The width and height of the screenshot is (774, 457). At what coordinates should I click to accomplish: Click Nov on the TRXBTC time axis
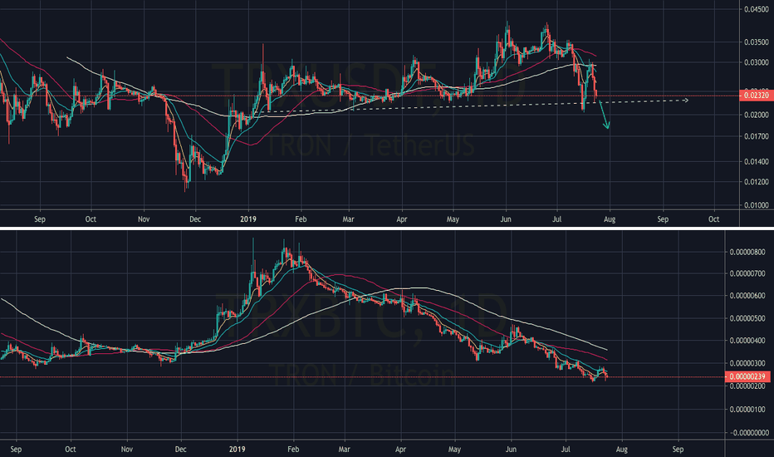coord(127,449)
